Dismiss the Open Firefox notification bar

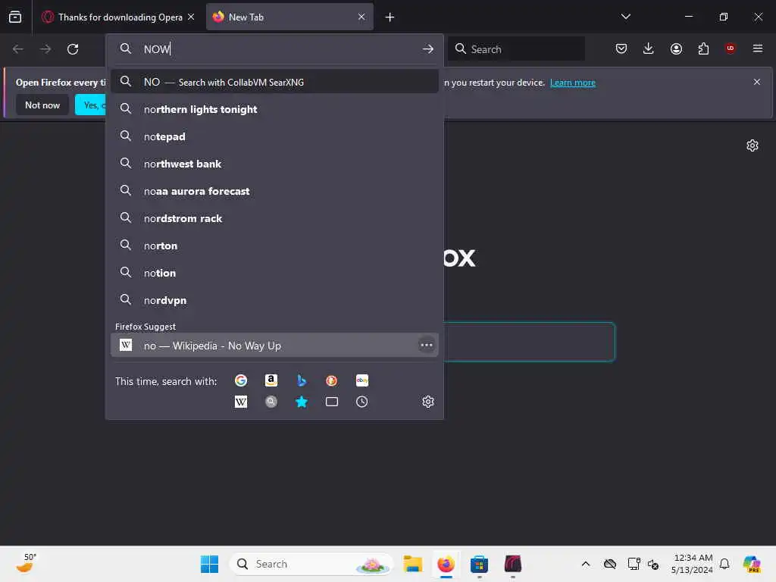coord(757,82)
